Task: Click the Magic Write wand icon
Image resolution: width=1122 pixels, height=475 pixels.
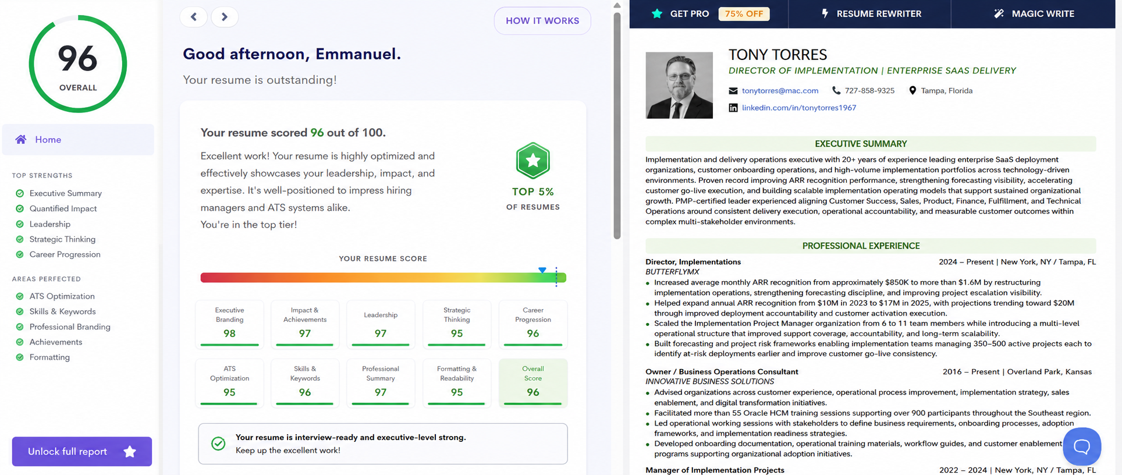Action: (x=999, y=13)
